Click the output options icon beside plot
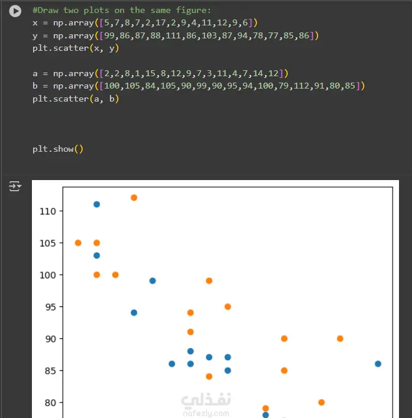Image resolution: width=412 pixels, height=418 pixels. point(15,187)
